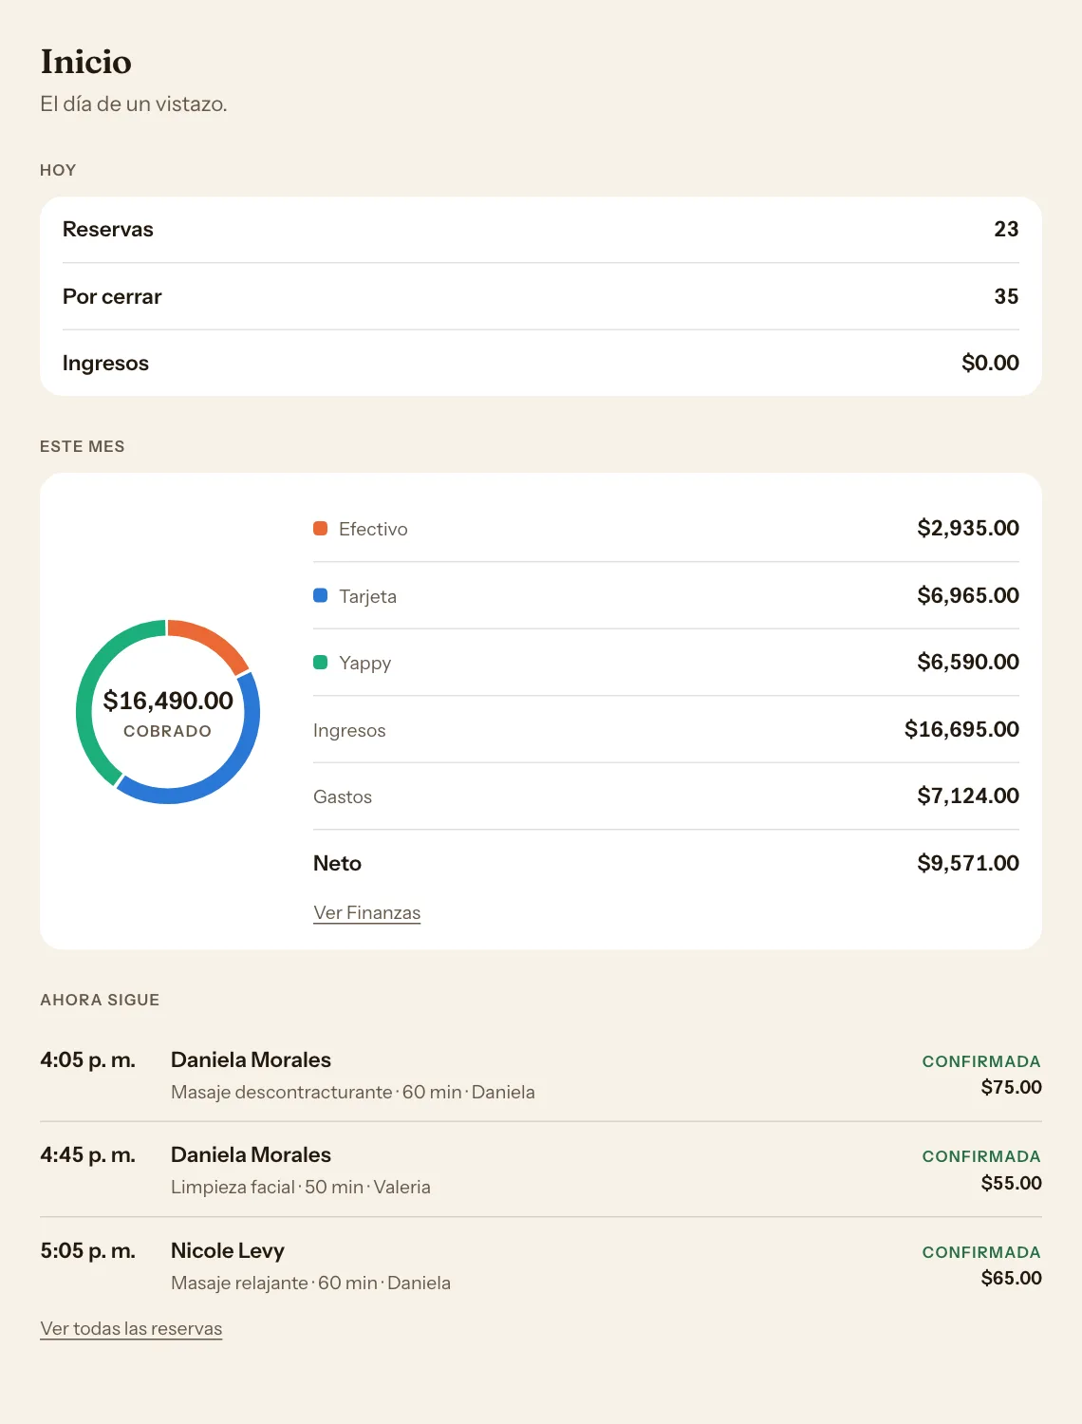1082x1424 pixels.
Task: Open the Nicole Levy booking
Action: [541, 1265]
